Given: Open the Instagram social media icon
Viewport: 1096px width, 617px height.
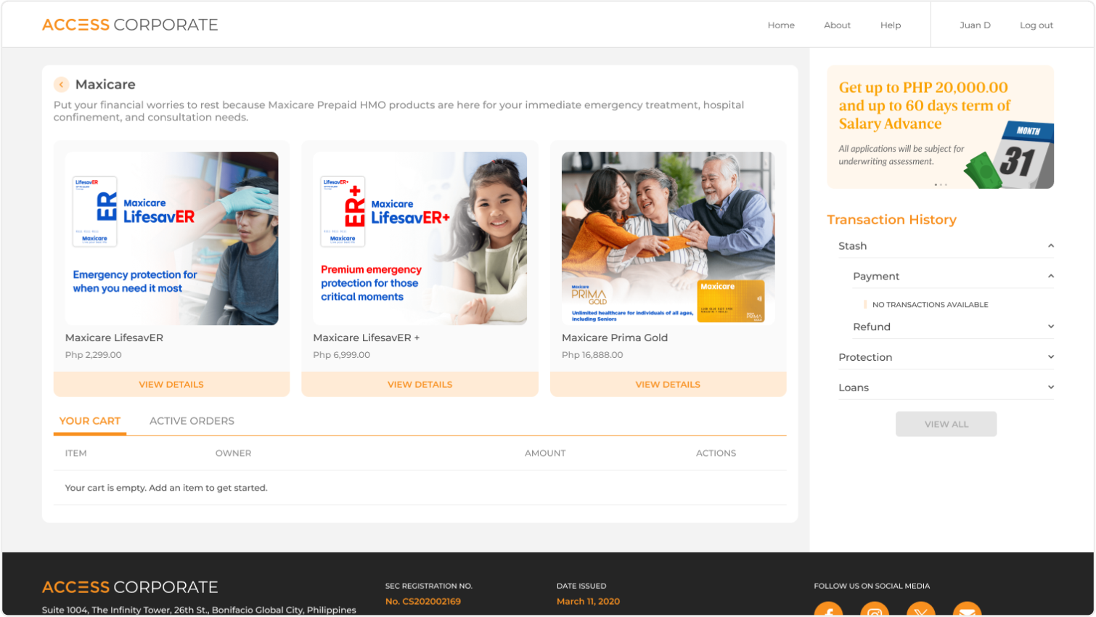Looking at the screenshot, I should (875, 610).
